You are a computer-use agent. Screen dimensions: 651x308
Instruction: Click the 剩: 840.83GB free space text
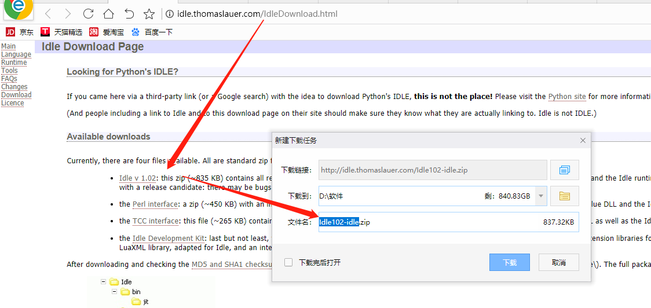point(506,196)
